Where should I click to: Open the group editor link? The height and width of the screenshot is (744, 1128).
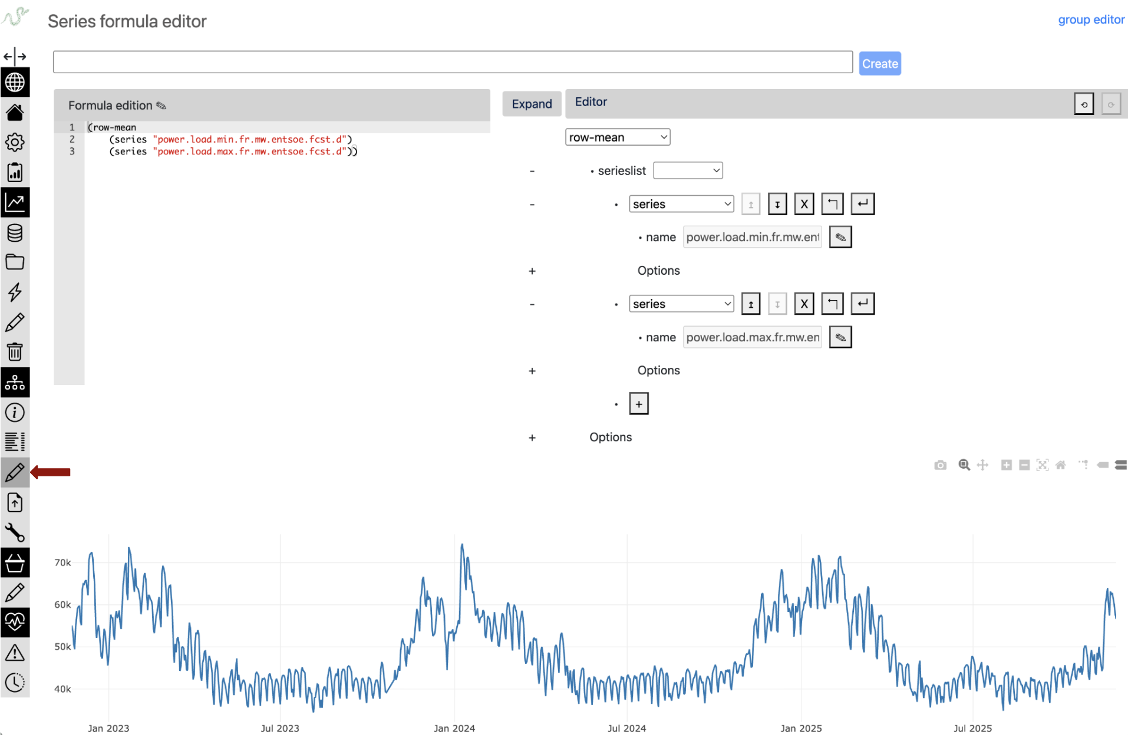pyautogui.click(x=1091, y=19)
